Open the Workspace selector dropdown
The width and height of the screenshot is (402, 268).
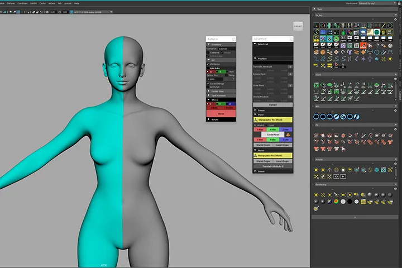[x=377, y=3]
